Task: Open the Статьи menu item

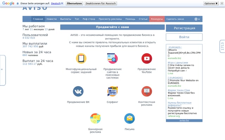Action: 143,19
